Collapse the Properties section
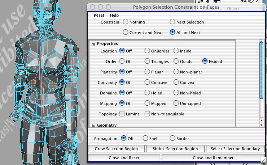 click(94, 44)
